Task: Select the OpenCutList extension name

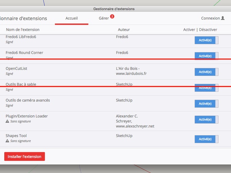Action: tap(16, 68)
